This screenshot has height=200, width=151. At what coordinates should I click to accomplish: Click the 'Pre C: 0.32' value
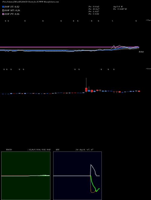(94, 14)
